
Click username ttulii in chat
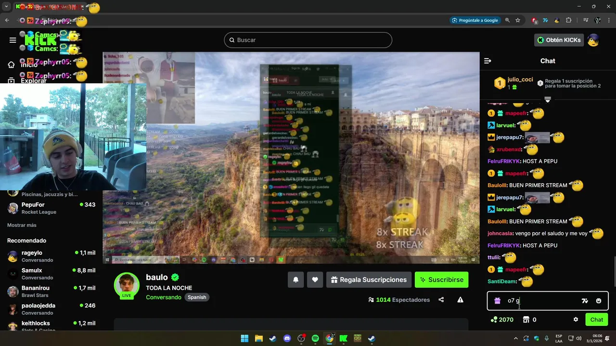tap(494, 258)
